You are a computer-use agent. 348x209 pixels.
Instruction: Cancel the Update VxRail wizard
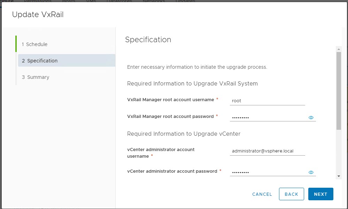262,194
